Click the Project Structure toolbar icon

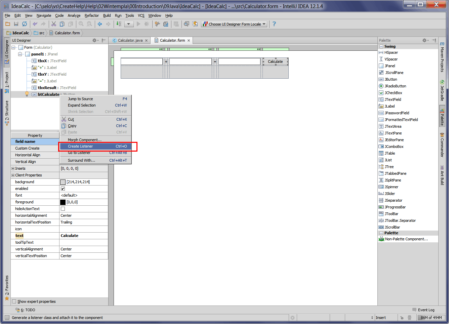(x=166, y=24)
